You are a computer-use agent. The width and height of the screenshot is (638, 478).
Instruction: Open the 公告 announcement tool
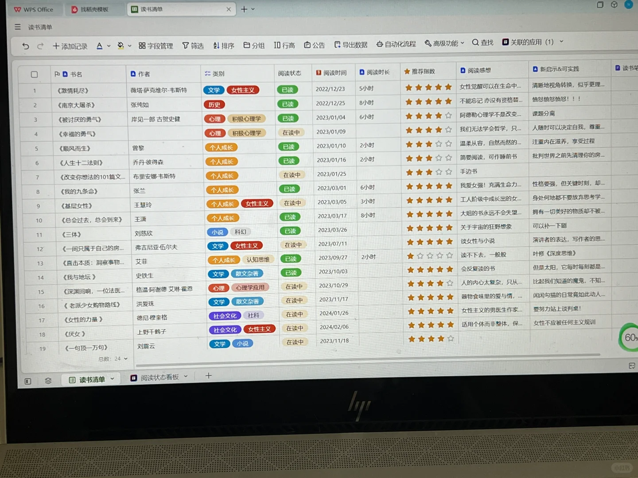click(x=314, y=45)
